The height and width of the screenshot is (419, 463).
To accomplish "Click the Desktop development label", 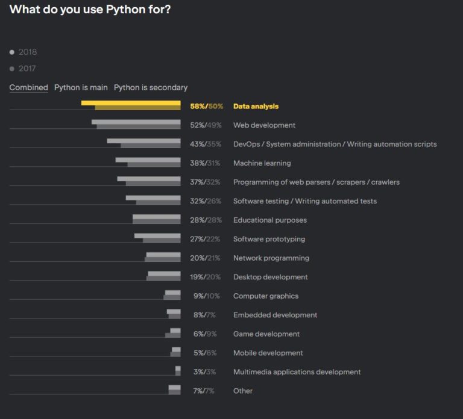I will pos(270,278).
